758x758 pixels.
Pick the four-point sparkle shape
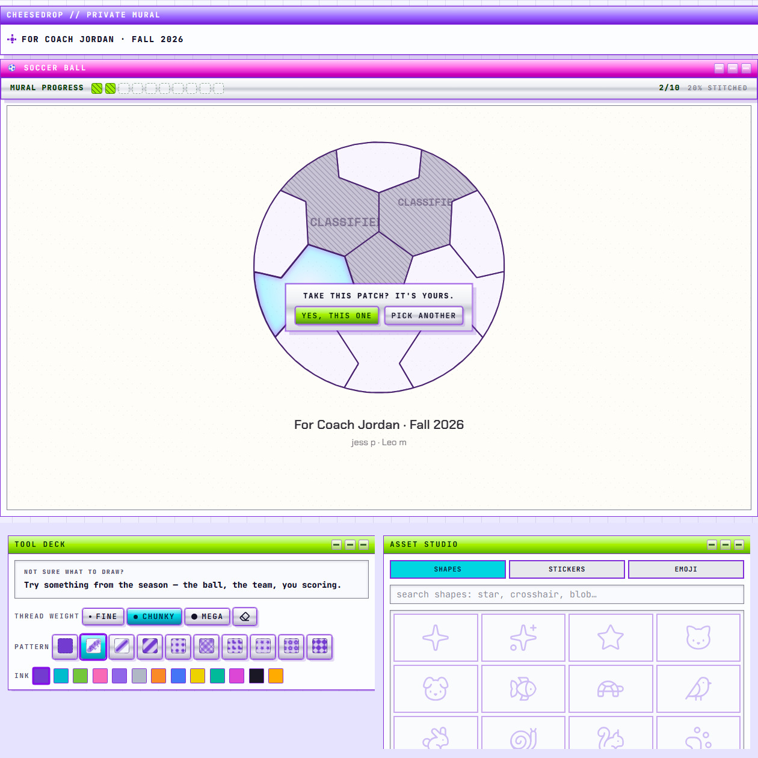[x=436, y=638]
